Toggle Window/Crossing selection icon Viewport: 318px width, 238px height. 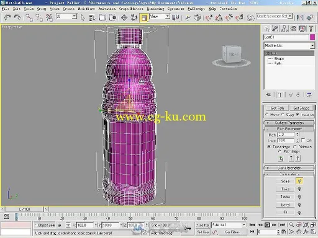(112, 18)
